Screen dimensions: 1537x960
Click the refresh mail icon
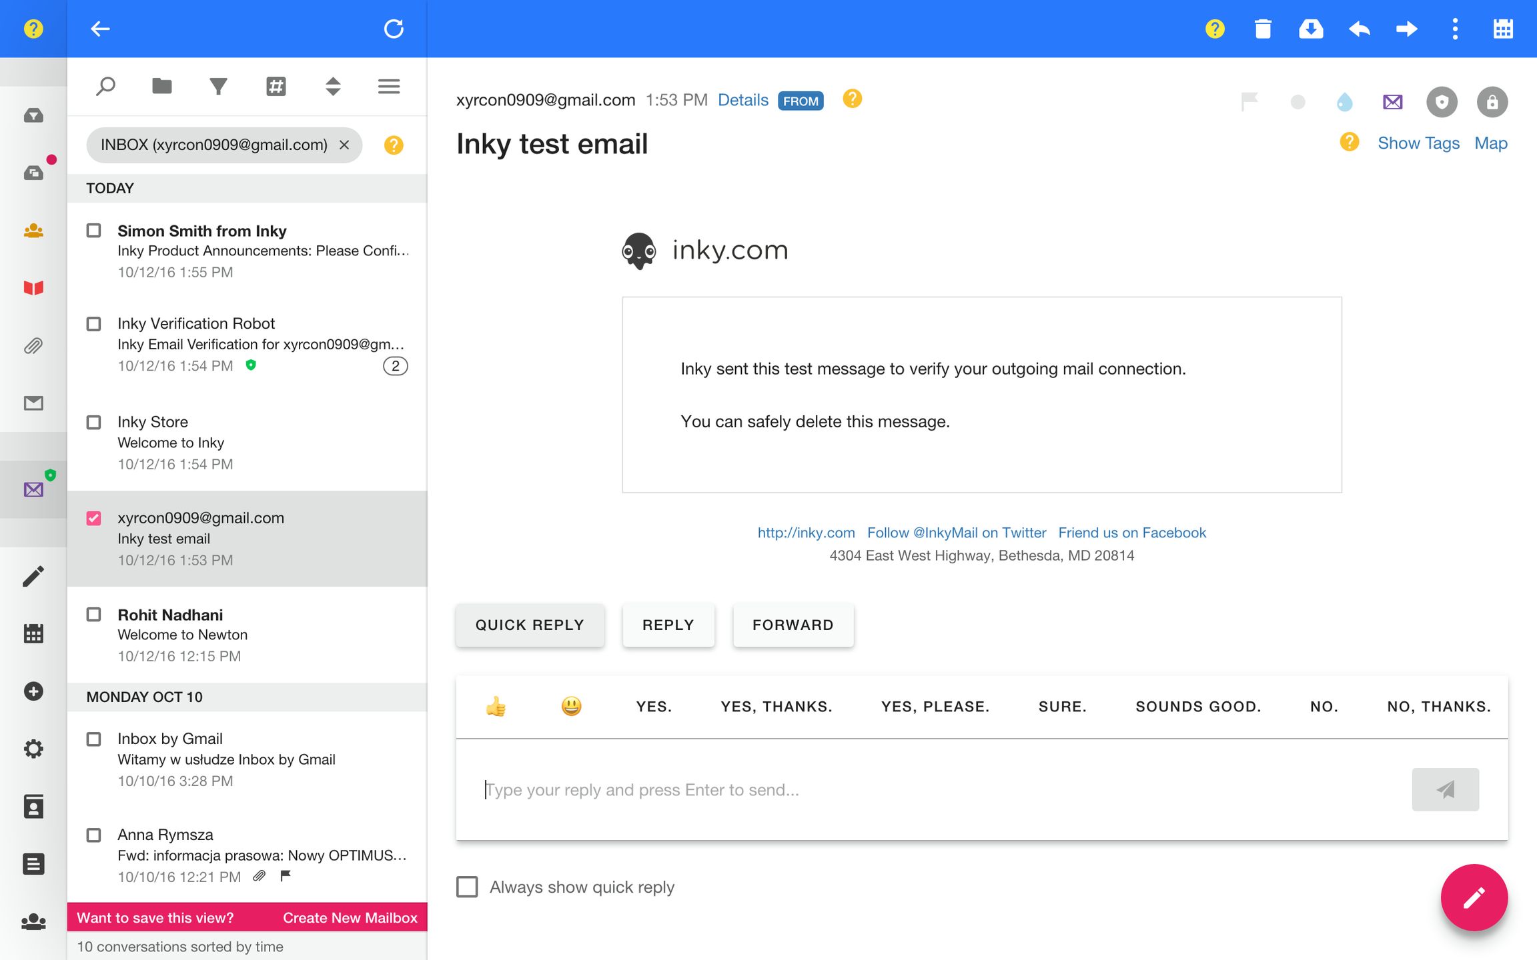[x=394, y=29]
